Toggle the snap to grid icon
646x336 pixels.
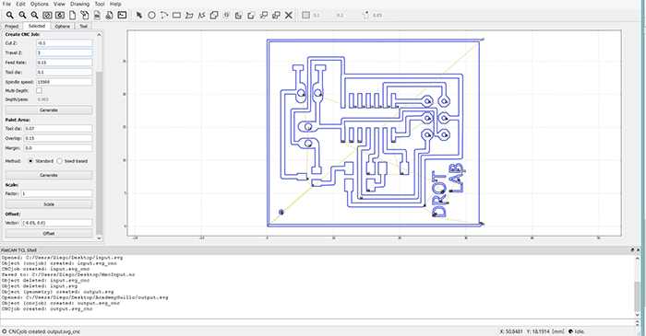point(305,16)
